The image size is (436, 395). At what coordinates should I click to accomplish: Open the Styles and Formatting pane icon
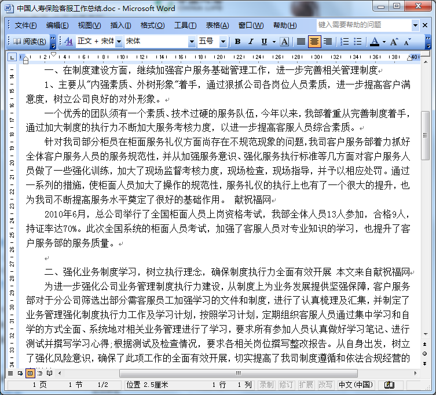[68, 42]
